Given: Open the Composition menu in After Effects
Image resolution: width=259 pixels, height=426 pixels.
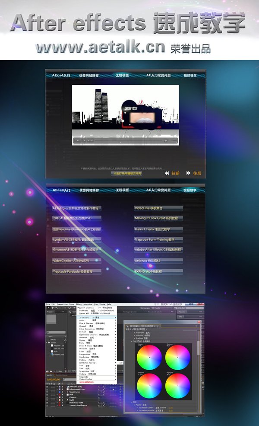Looking at the screenshot, I should pyautogui.click(x=62, y=304).
